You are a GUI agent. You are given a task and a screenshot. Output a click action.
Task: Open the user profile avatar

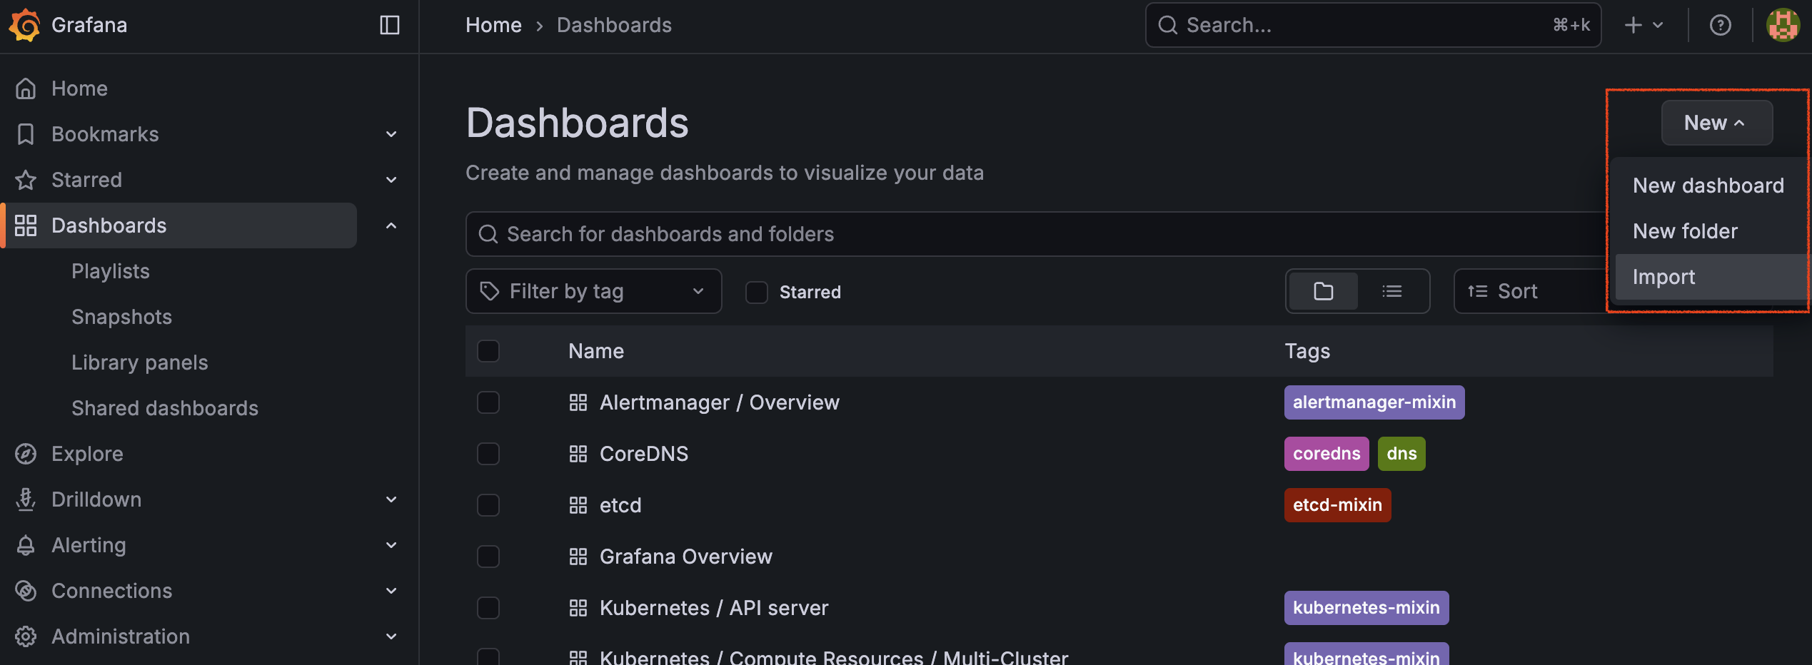pos(1782,25)
